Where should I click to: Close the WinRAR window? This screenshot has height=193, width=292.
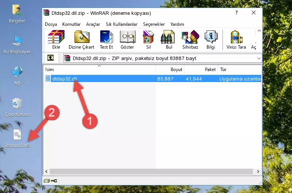coord(253,13)
